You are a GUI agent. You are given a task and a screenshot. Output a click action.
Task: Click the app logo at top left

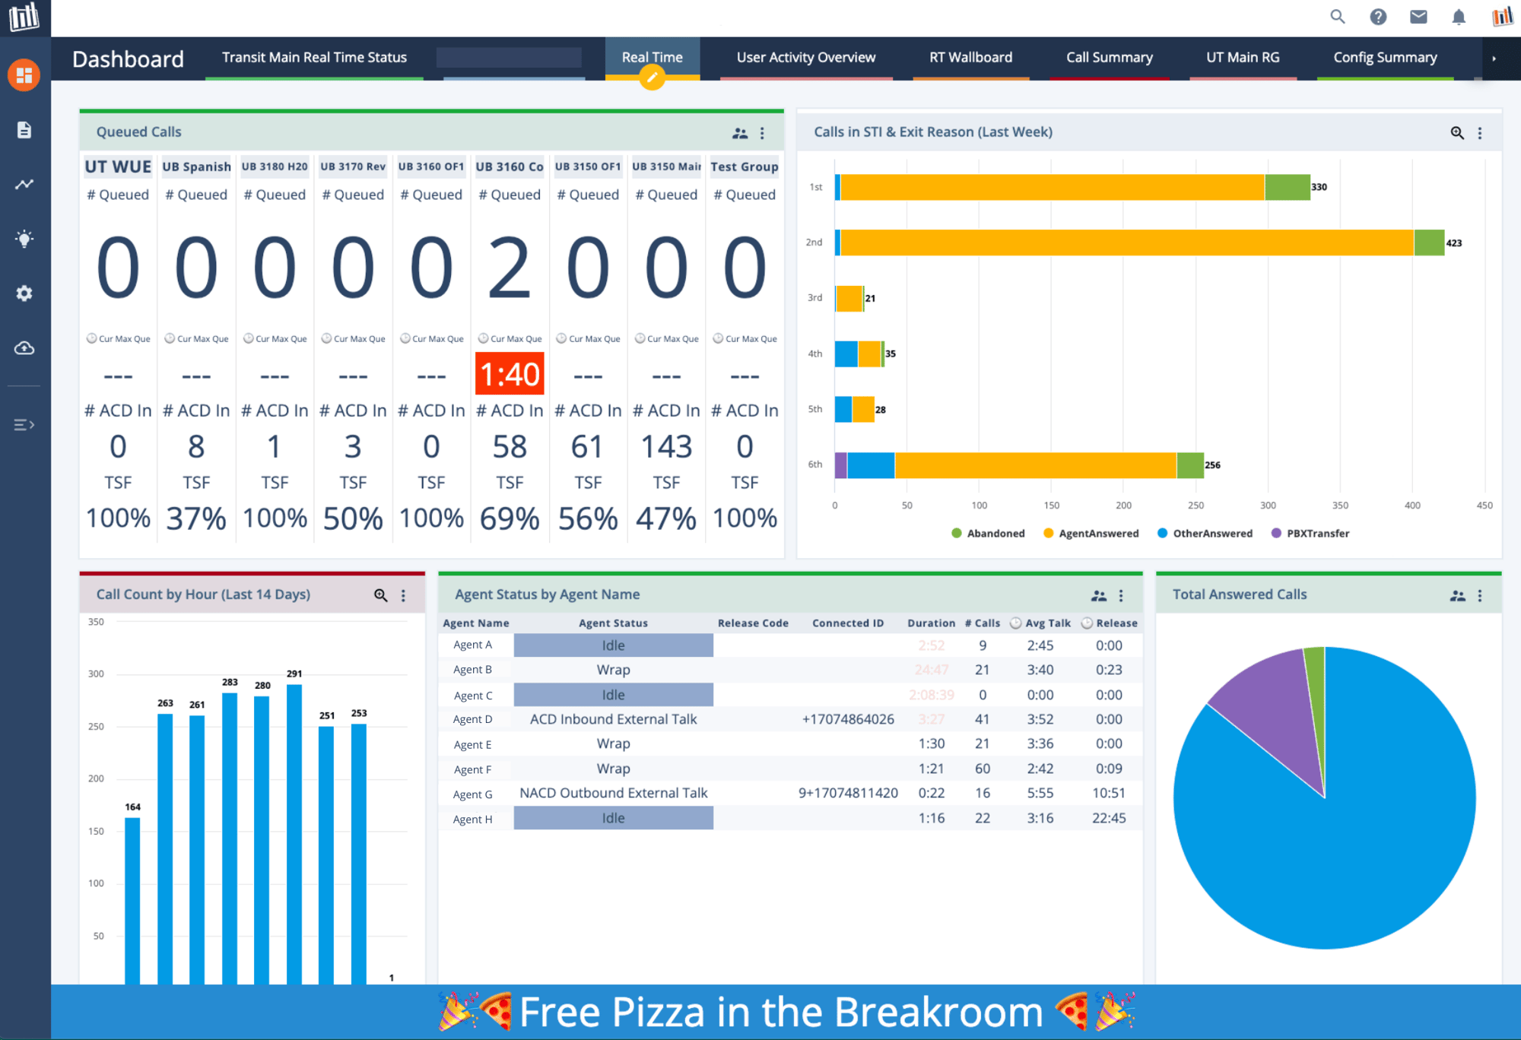pyautogui.click(x=24, y=17)
